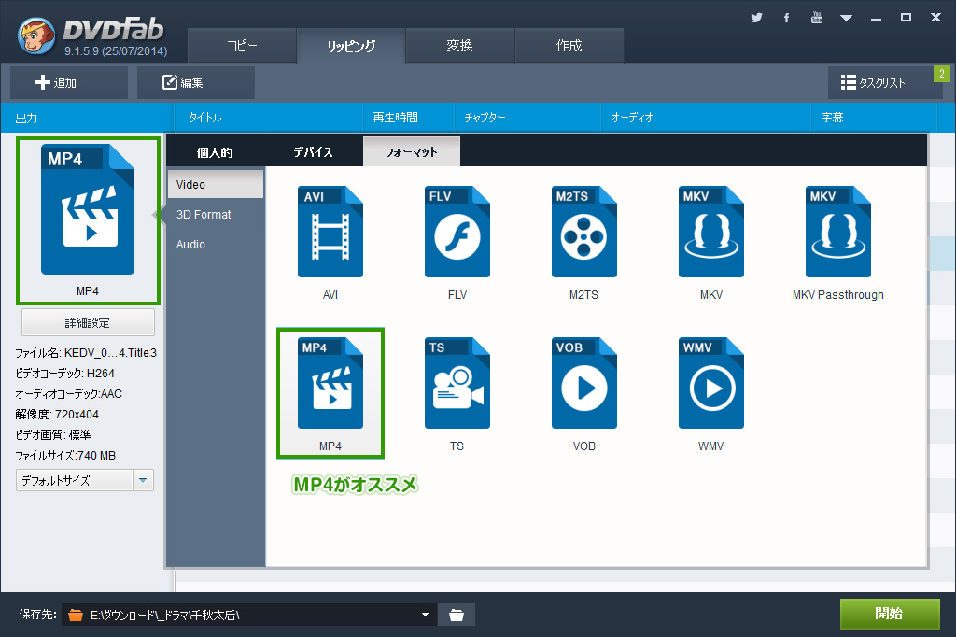
Task: Click the DVDFab mascot logo
Action: 36,35
